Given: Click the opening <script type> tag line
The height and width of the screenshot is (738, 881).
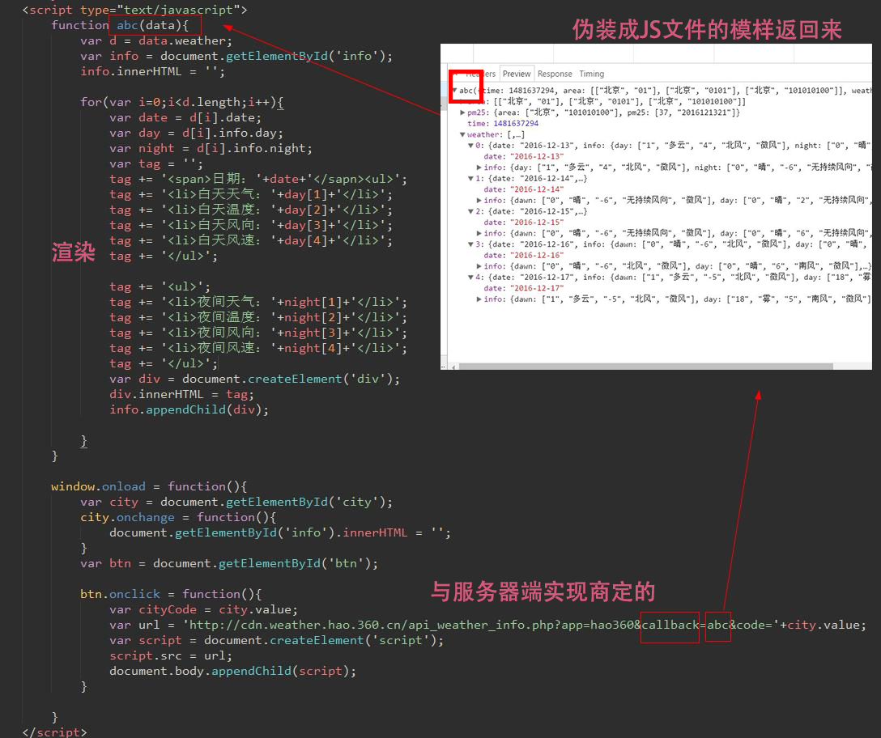Looking at the screenshot, I should [x=135, y=10].
